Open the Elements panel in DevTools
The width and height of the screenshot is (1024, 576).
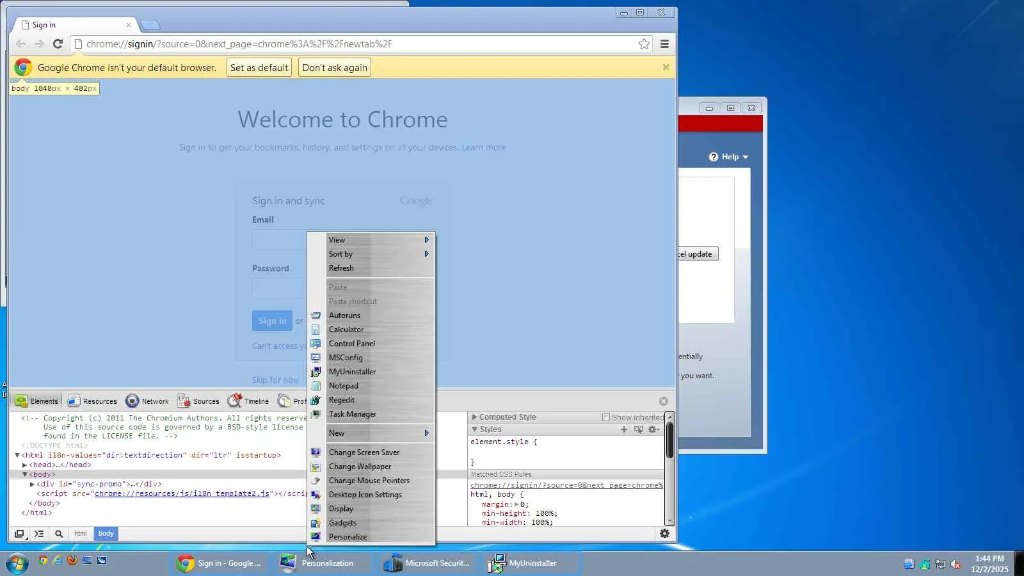pyautogui.click(x=36, y=401)
